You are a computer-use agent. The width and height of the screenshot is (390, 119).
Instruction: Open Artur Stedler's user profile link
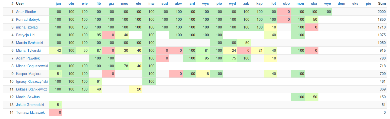(26, 12)
